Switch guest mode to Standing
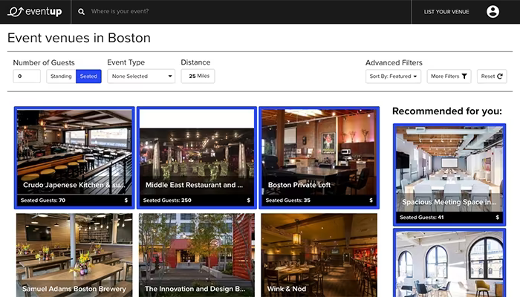520x297 pixels. tap(61, 76)
